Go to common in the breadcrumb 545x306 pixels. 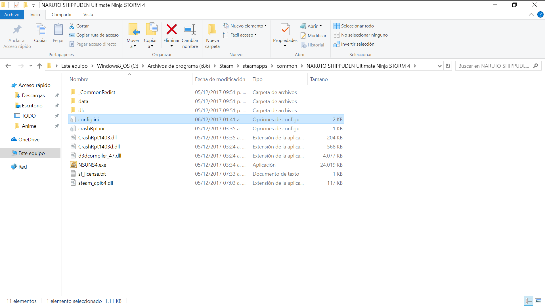tap(287, 66)
